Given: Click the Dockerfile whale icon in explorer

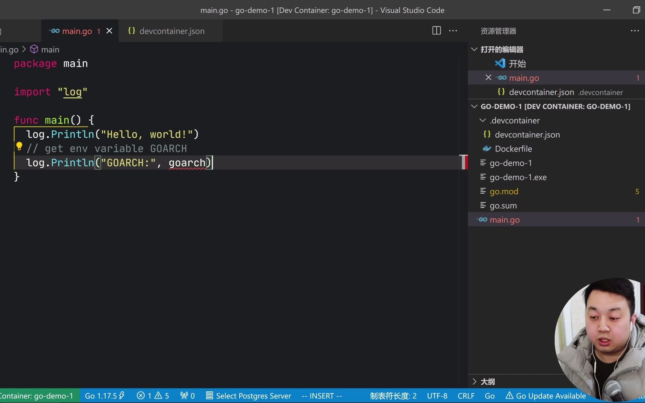Looking at the screenshot, I should pos(486,149).
